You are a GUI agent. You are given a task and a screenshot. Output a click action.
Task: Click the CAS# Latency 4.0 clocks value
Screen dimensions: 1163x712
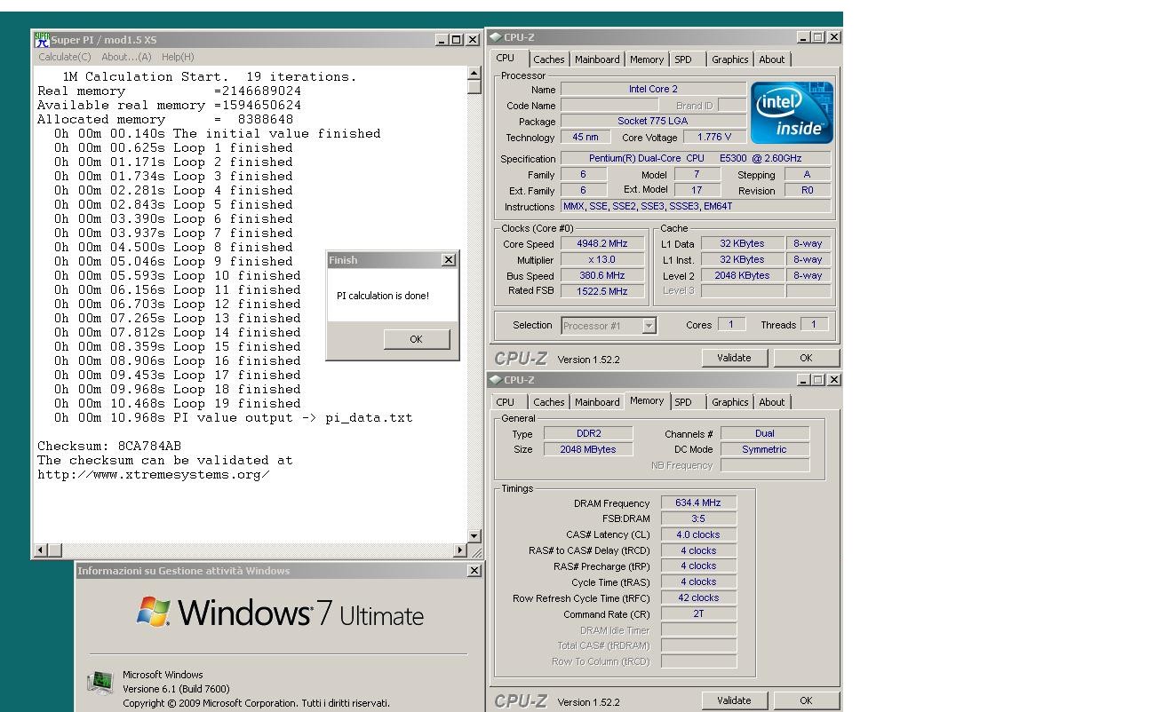[x=698, y=534]
